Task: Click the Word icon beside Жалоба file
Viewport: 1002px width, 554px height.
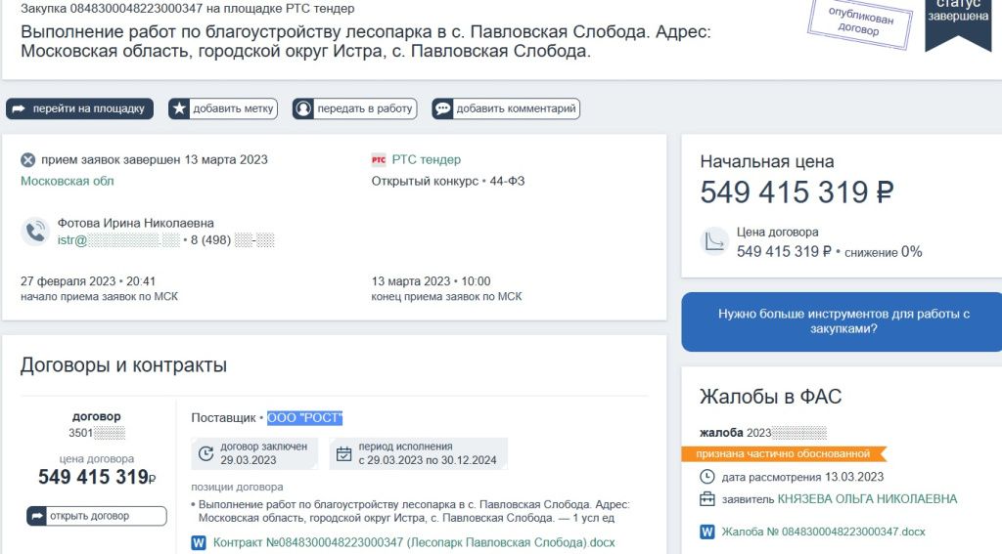Action: point(707,532)
